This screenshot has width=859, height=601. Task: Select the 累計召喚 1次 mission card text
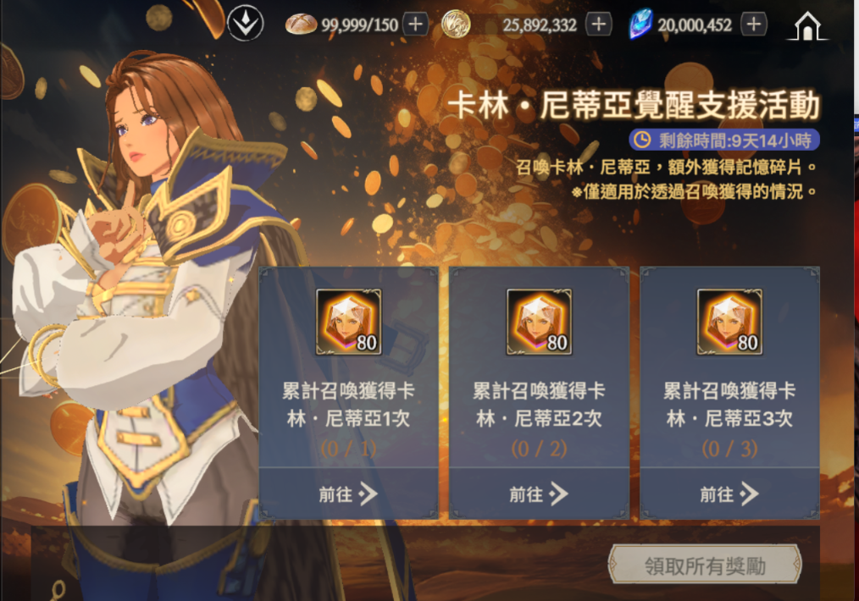[348, 405]
